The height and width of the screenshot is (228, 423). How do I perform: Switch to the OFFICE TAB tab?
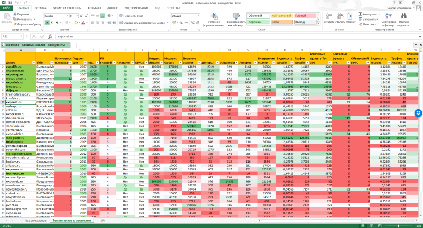point(173,8)
